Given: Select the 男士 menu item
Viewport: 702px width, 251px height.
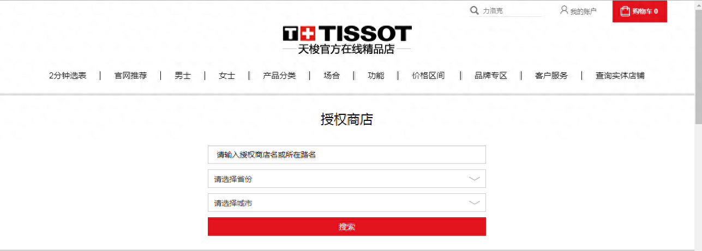Looking at the screenshot, I should [x=183, y=76].
